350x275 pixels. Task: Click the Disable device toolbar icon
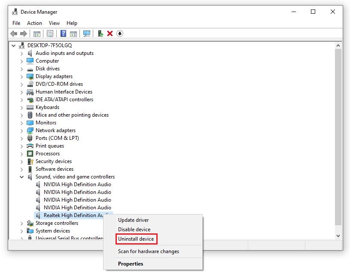pyautogui.click(x=120, y=33)
